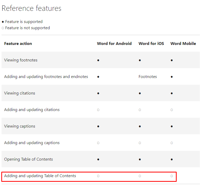Screen dimensions: 203x189
Task: Click the 'Adding and updating captions' label
Action: tap(32, 143)
